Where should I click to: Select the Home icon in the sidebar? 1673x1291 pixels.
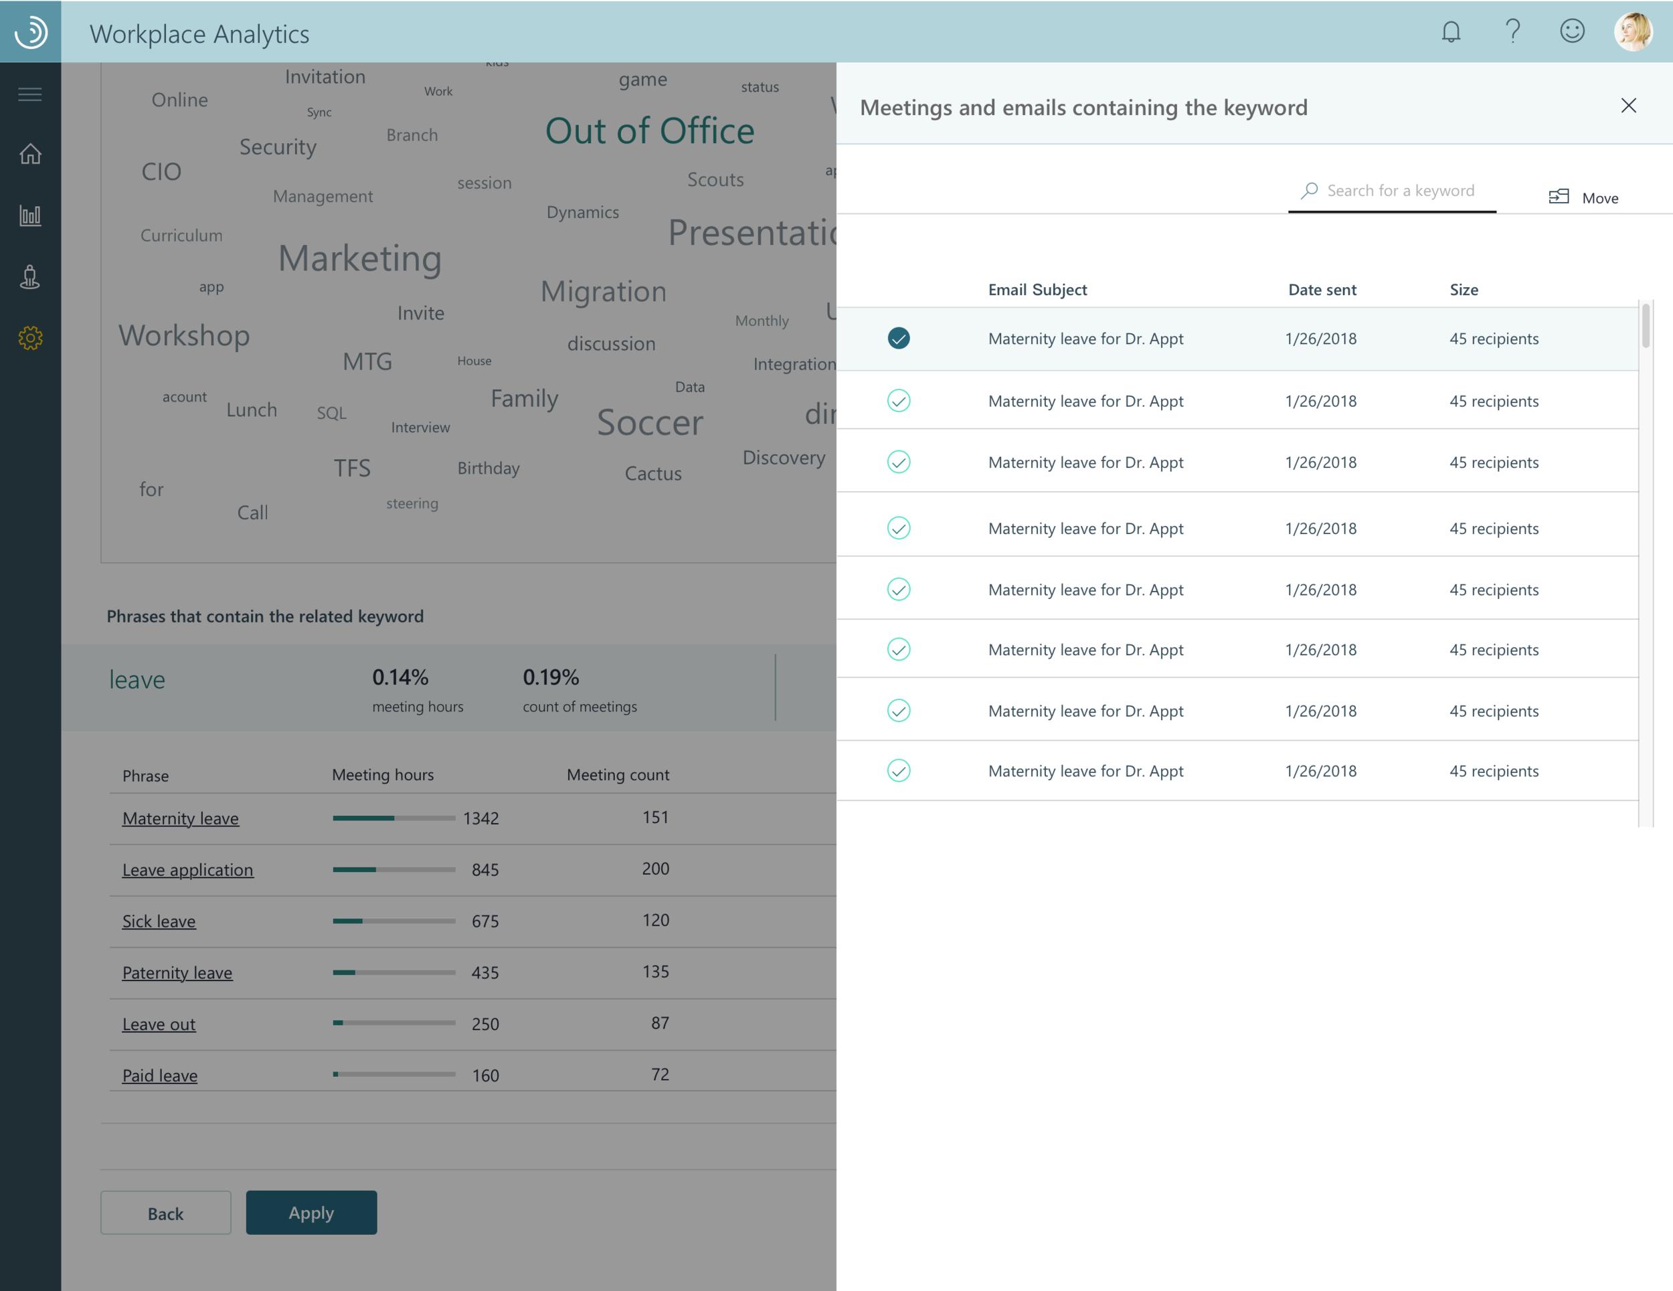[x=30, y=153]
